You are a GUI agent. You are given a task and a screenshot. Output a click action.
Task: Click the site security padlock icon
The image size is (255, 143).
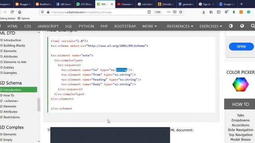(48, 12)
